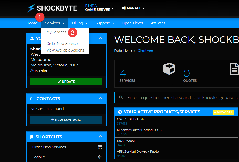
Task: Open the Billing dropdown menu
Action: point(80,23)
